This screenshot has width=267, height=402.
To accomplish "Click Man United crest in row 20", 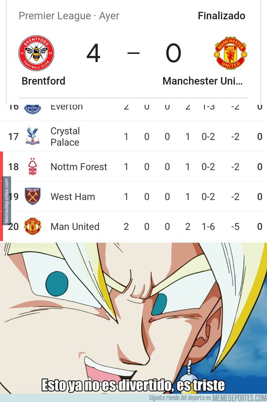I will coord(32,226).
